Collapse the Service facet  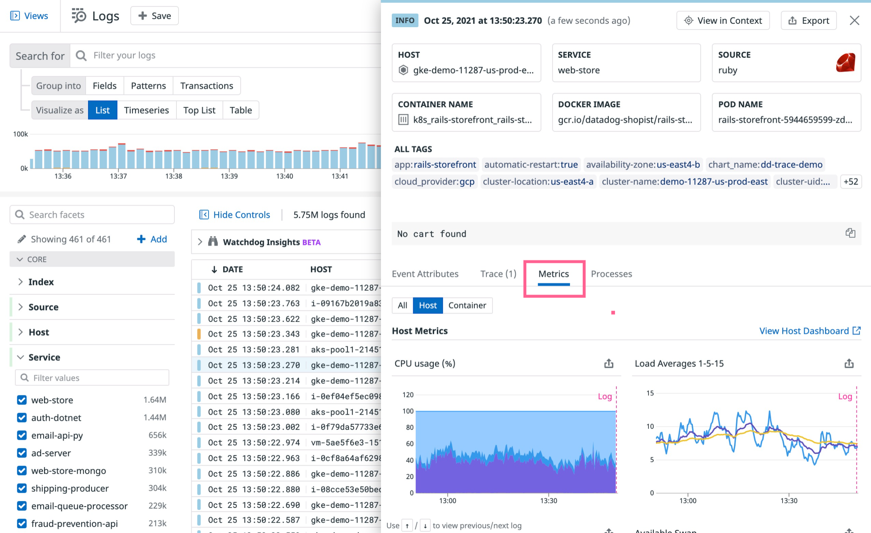21,357
